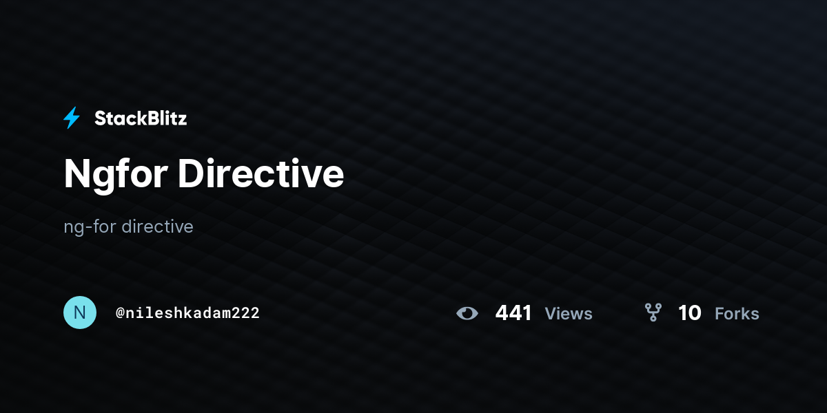Screen dimensions: 827x413
Task: Click the ng-for directive description text
Action: click(x=128, y=226)
